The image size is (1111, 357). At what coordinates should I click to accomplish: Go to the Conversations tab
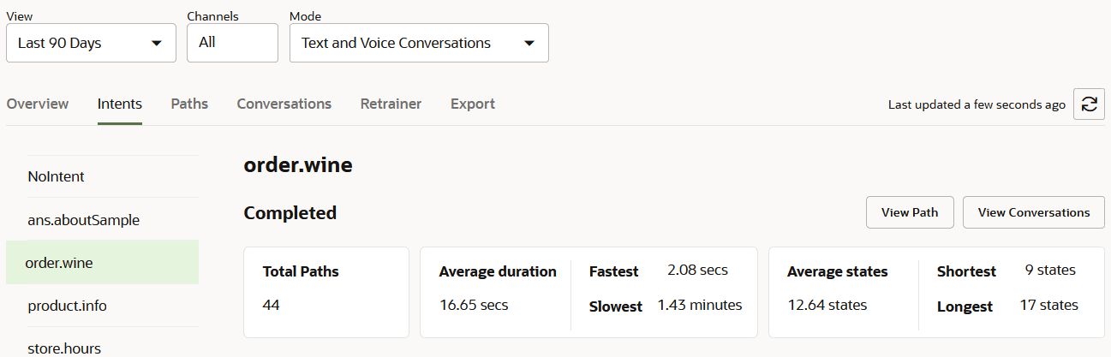[284, 104]
